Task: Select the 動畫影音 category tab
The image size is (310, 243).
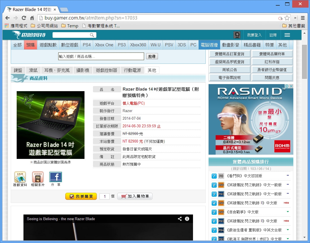Action: pyautogui.click(x=231, y=45)
